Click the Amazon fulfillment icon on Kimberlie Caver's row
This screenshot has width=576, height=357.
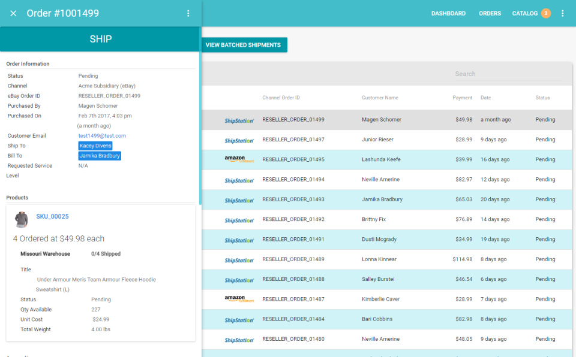pos(239,299)
